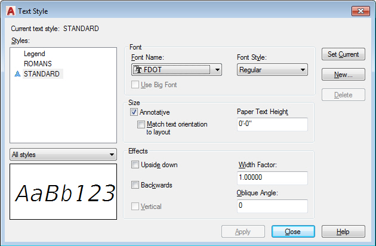Click the Oblique Angle input field
The height and width of the screenshot is (246, 376).
click(x=272, y=206)
